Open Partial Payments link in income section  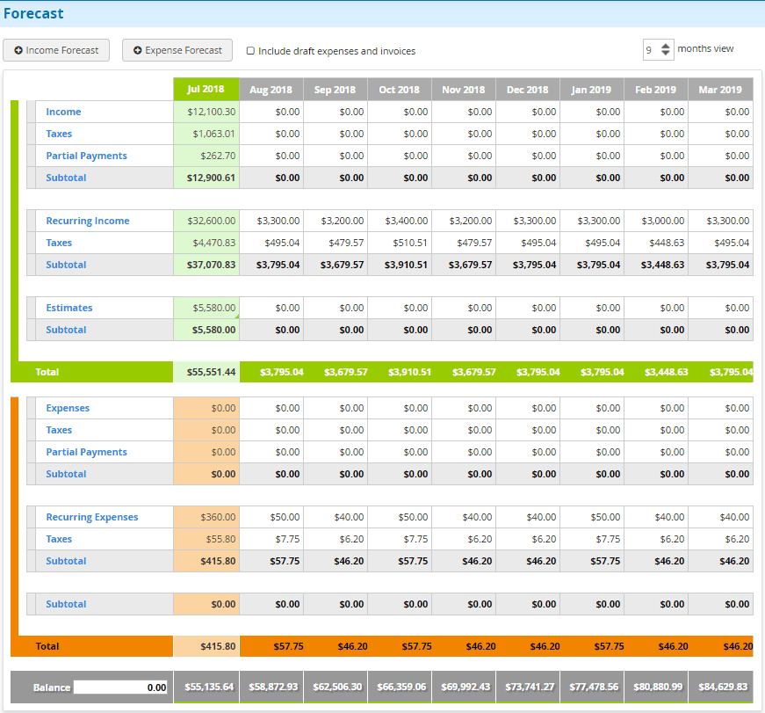(x=86, y=156)
